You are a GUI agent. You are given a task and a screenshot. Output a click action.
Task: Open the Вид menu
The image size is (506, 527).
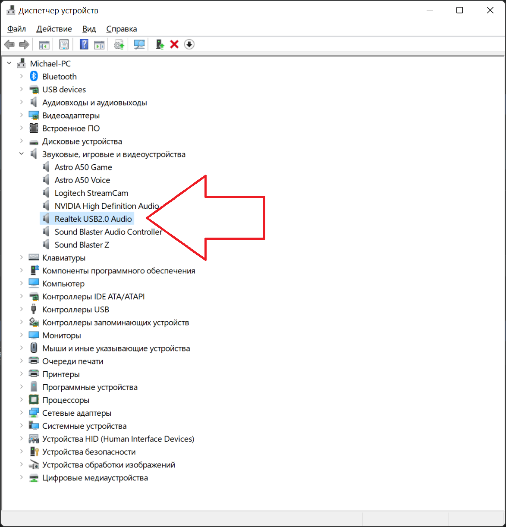89,29
